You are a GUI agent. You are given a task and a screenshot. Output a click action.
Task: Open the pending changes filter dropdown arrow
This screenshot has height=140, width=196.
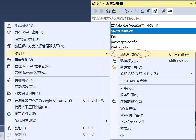(131, 11)
